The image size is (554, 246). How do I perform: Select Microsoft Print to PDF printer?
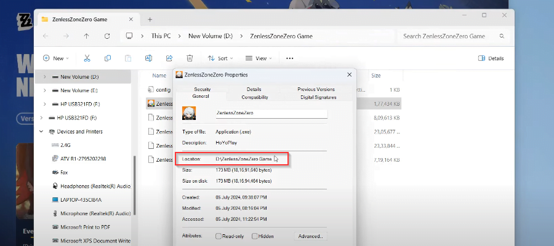tap(82, 227)
